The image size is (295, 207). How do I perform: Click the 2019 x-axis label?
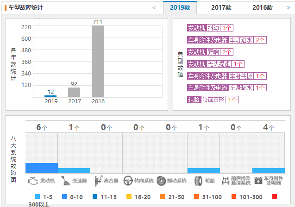click(51, 101)
